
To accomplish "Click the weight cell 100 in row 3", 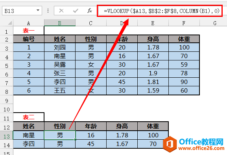I will tap(184, 47).
